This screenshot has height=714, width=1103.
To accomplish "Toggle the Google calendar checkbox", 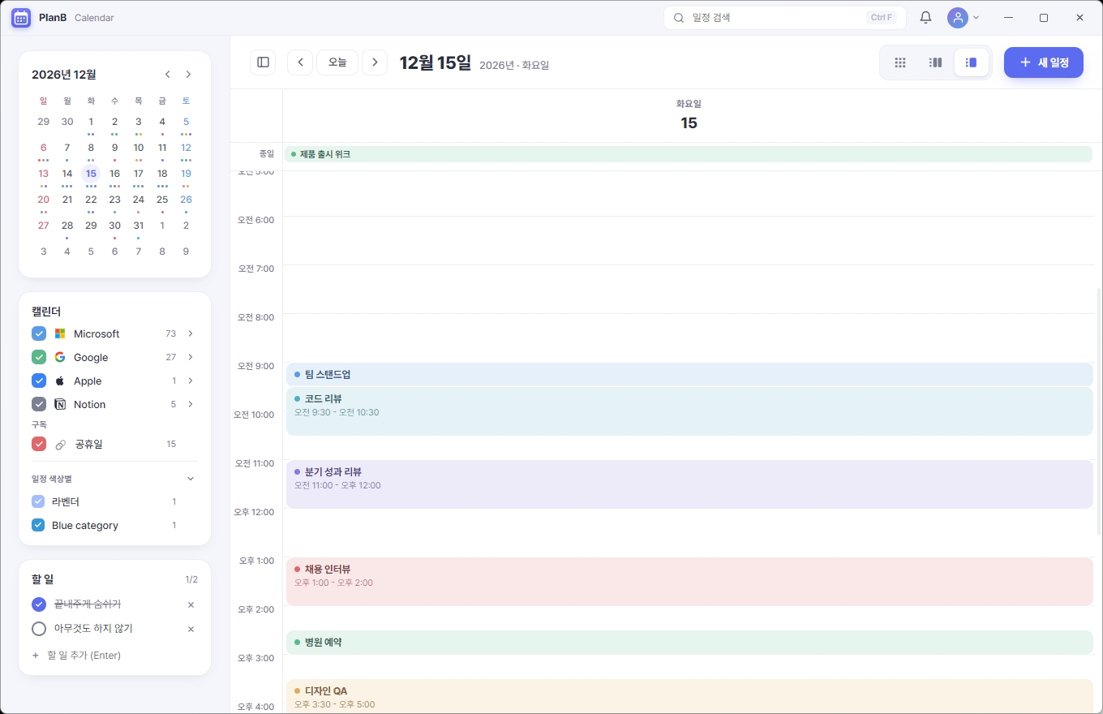I will click(x=39, y=357).
